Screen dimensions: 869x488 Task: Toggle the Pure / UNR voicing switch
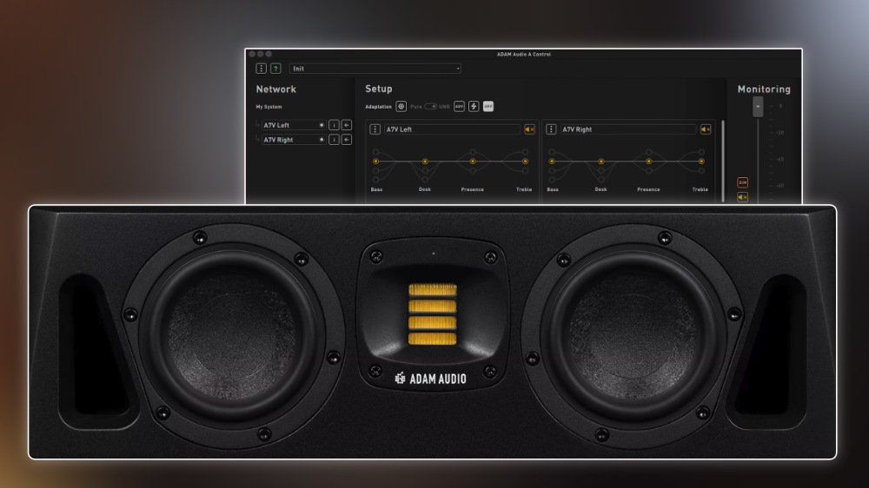pyautogui.click(x=431, y=106)
